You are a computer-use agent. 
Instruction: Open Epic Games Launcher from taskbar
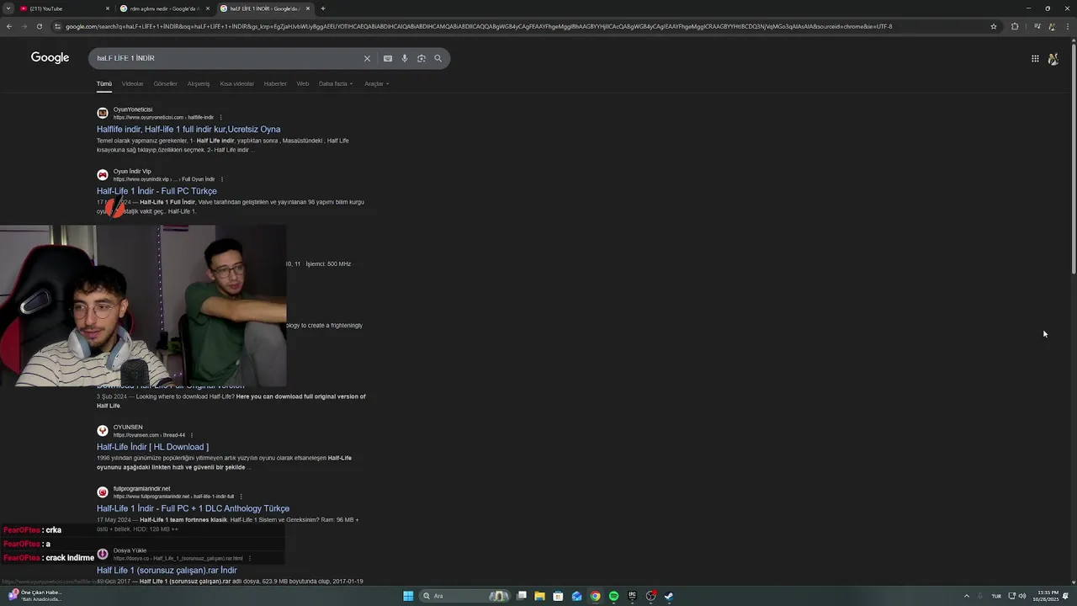(x=632, y=596)
